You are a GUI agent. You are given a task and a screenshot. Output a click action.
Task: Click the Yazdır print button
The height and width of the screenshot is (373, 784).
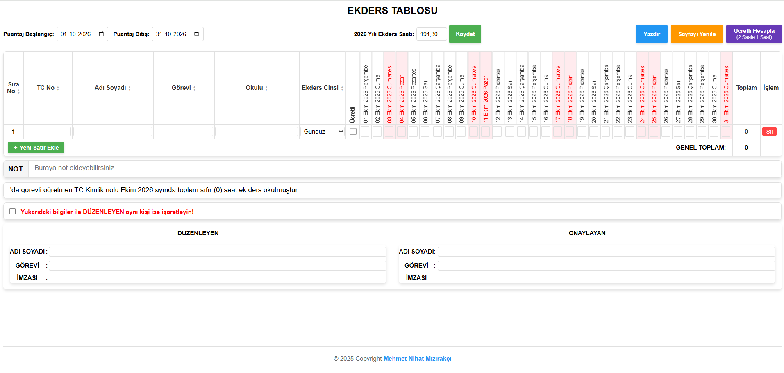pos(652,34)
